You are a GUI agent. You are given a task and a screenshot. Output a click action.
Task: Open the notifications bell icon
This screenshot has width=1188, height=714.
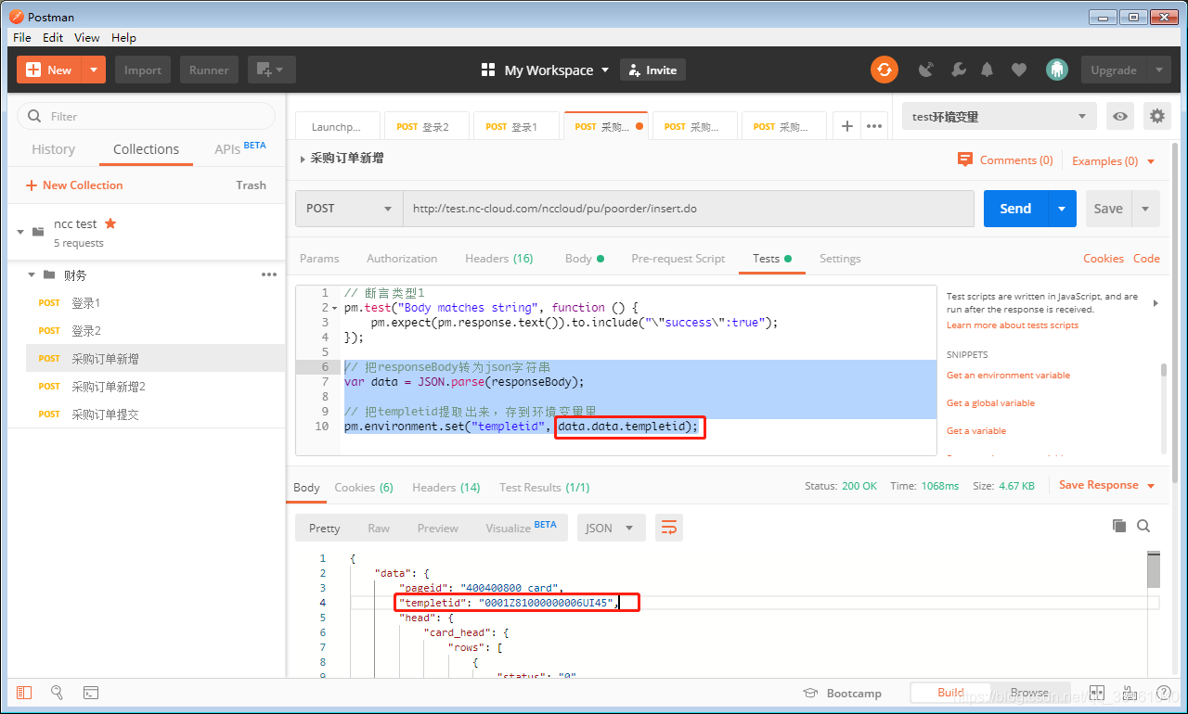(988, 70)
